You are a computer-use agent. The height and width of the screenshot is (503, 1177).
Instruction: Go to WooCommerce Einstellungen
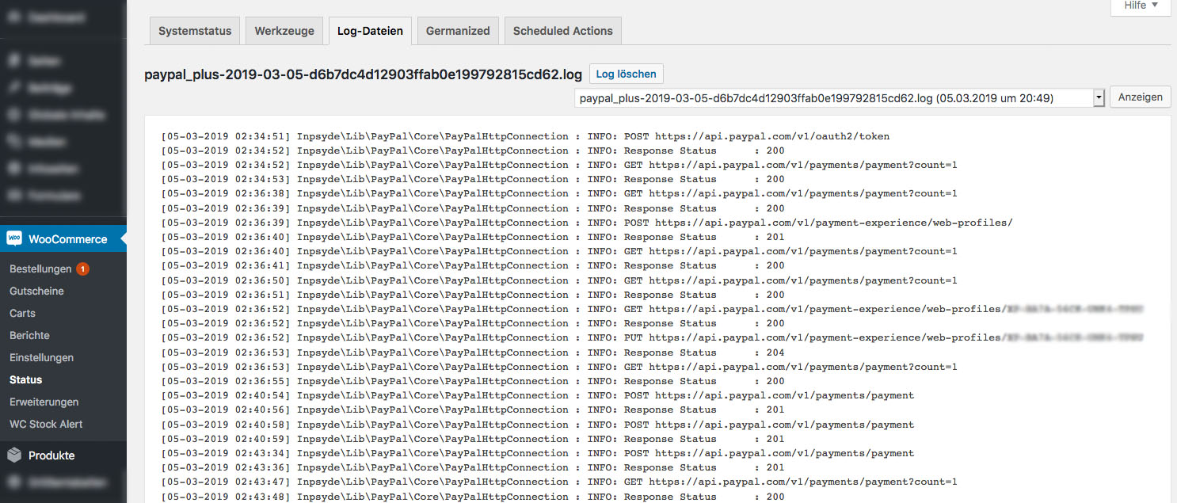[41, 358]
